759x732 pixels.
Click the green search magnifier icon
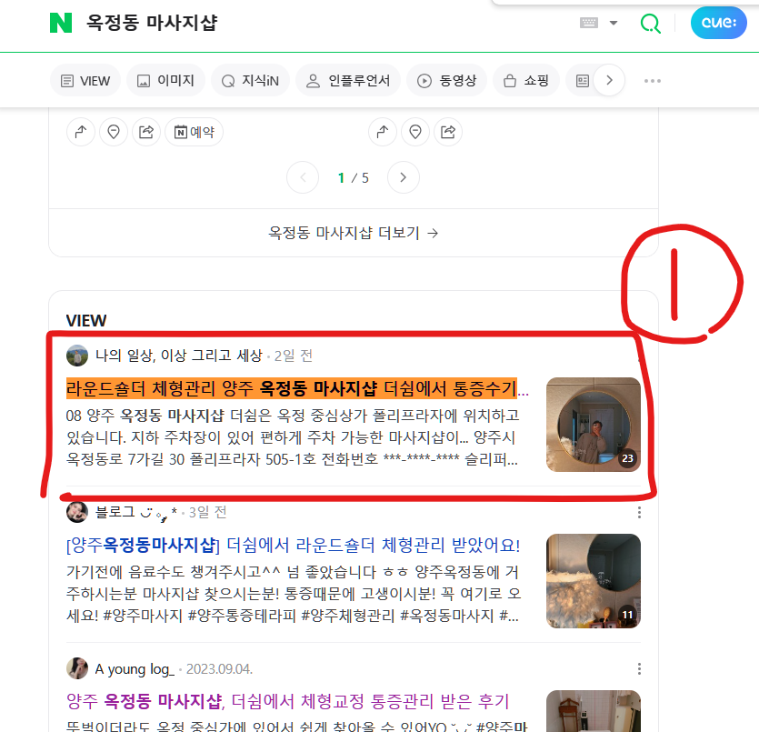[x=651, y=23]
